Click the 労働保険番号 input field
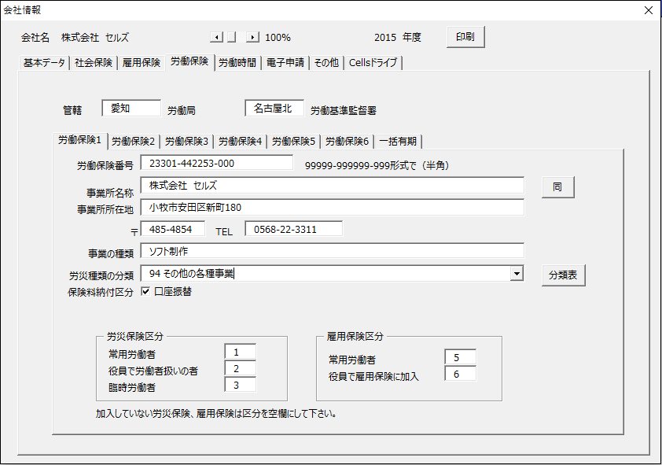 pos(216,163)
